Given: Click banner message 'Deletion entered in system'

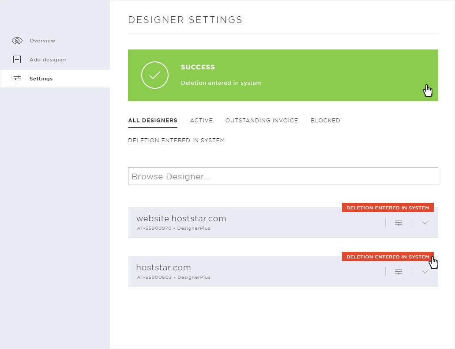Looking at the screenshot, I should (x=221, y=83).
